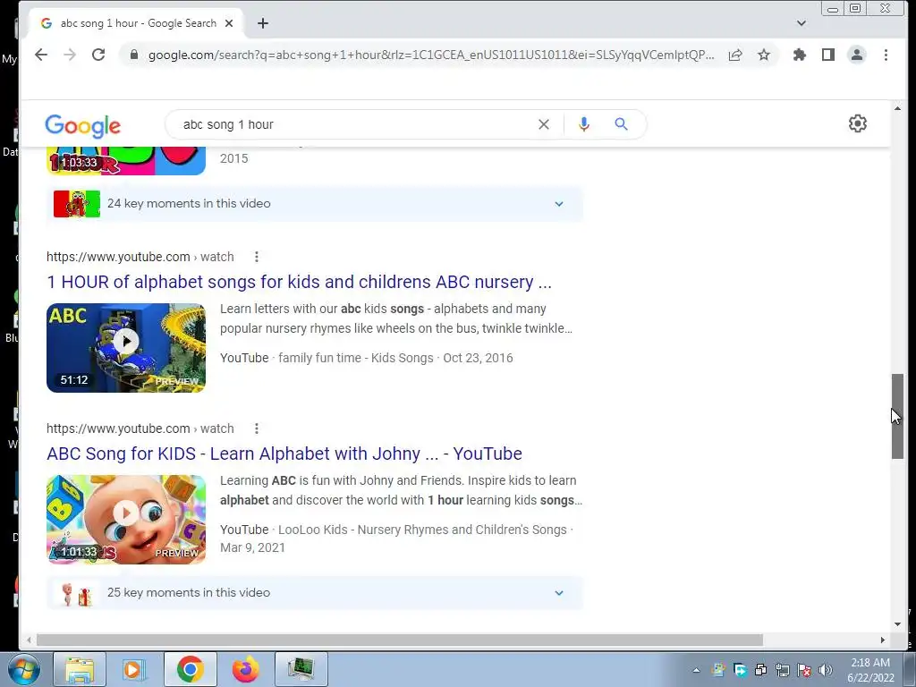Go back to the previous page
This screenshot has height=687, width=916.
[41, 55]
